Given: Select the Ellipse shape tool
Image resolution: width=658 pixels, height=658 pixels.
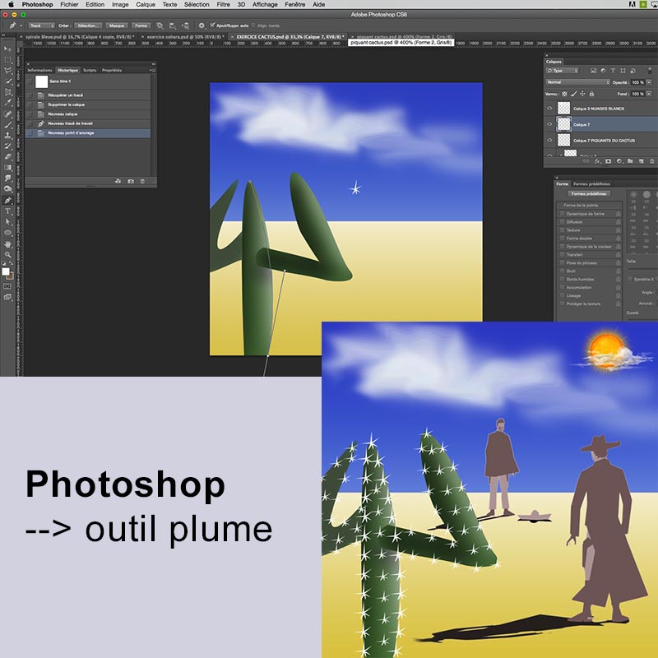Looking at the screenshot, I should pos(7,233).
